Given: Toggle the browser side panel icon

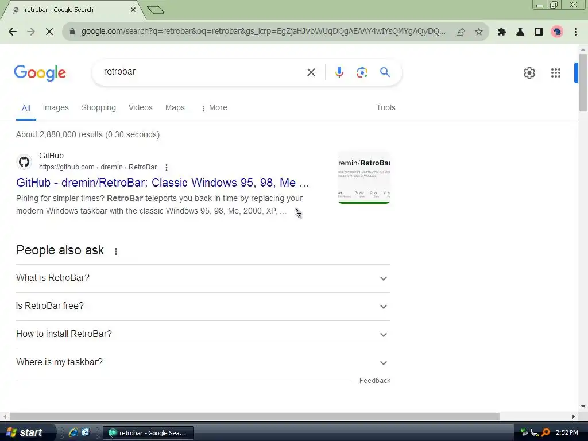Looking at the screenshot, I should click(x=539, y=32).
